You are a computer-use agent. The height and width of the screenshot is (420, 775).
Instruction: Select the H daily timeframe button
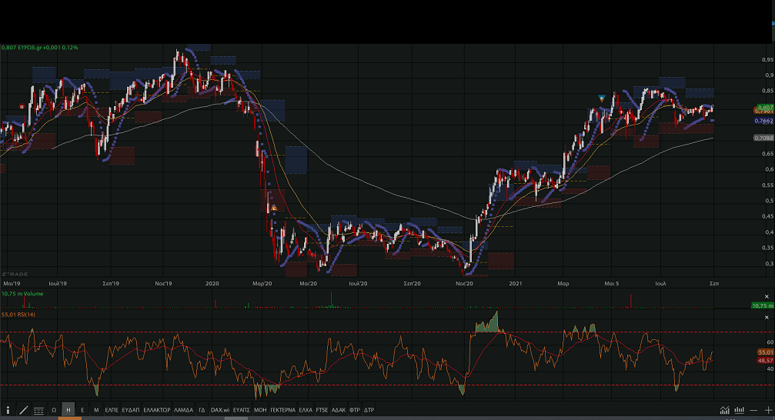[68, 411]
